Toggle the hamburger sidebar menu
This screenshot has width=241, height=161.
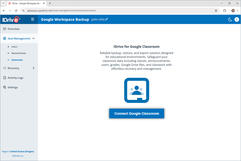click(33, 19)
